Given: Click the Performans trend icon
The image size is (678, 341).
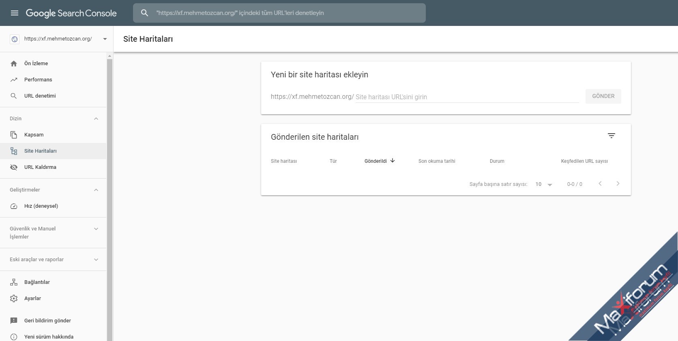Looking at the screenshot, I should point(14,80).
